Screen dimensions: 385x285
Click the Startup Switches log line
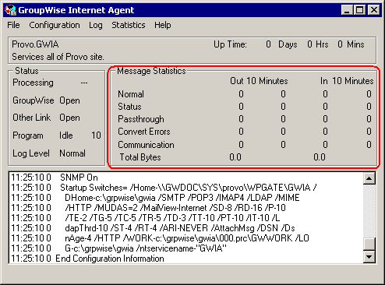tap(164, 188)
